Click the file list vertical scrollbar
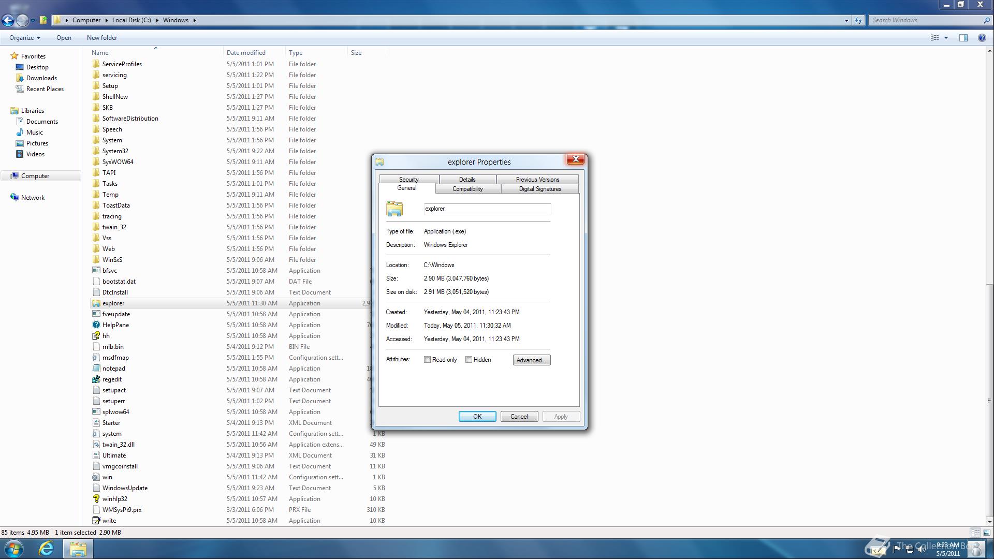The image size is (994, 559). point(989,401)
